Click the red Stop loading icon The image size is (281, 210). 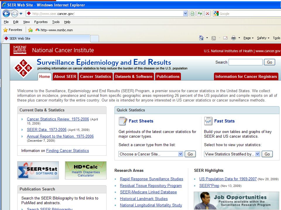[x=207, y=14]
